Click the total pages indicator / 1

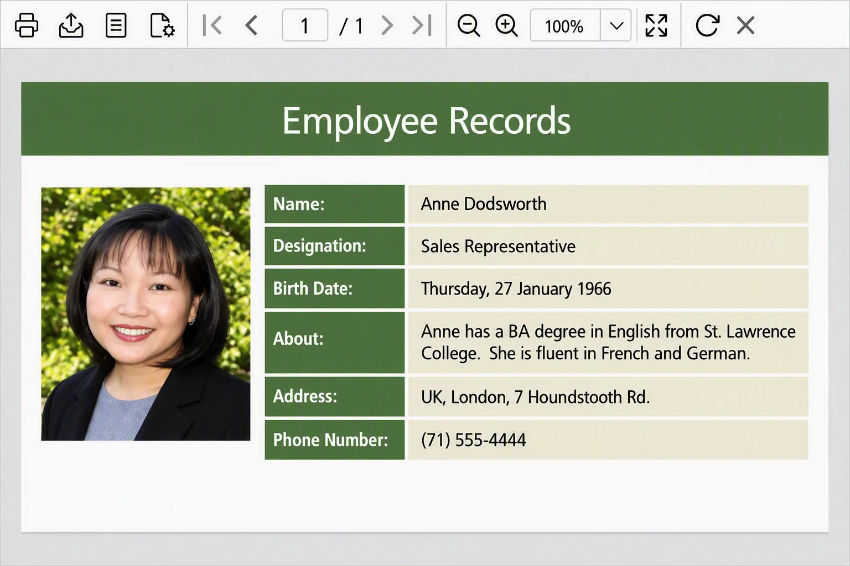tap(351, 25)
